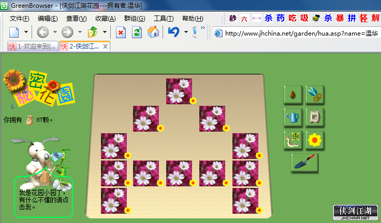Expand the toolbar overflow chevron
This screenshot has height=223, width=381.
pyautogui.click(x=202, y=28)
